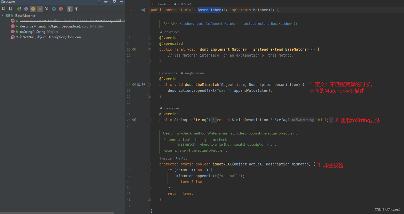Image resolution: width=404 pixels, height=214 pixels.
Task: Click the @Deprecated annotation
Action: coord(171,43)
